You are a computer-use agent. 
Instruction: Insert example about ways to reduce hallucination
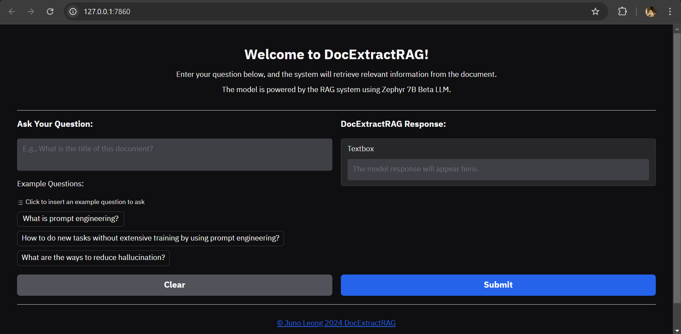[93, 258]
